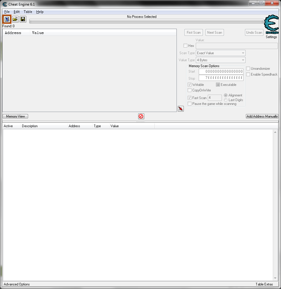Click the Active column header
This screenshot has width=281, height=289.
12,126
